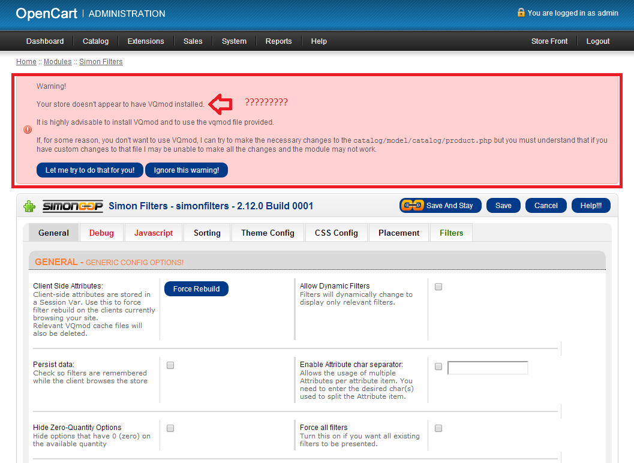
Task: Click Ignore this warning button
Action: coord(187,170)
